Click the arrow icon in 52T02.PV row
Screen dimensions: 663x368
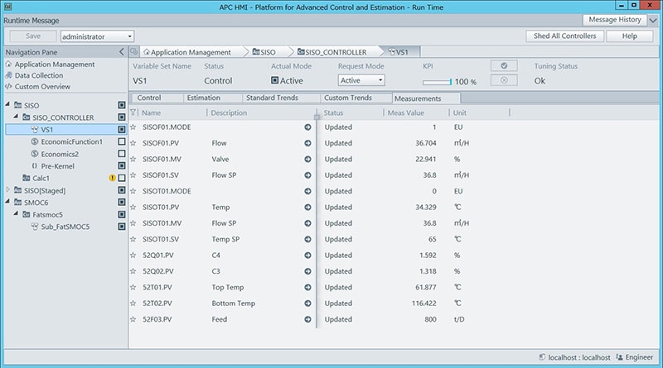(x=307, y=303)
